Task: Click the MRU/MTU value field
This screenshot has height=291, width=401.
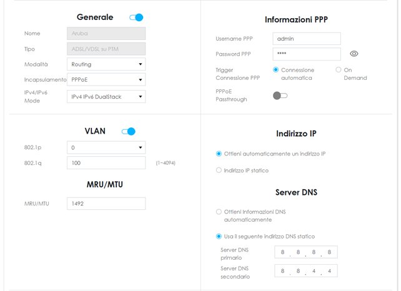Action: [106, 204]
